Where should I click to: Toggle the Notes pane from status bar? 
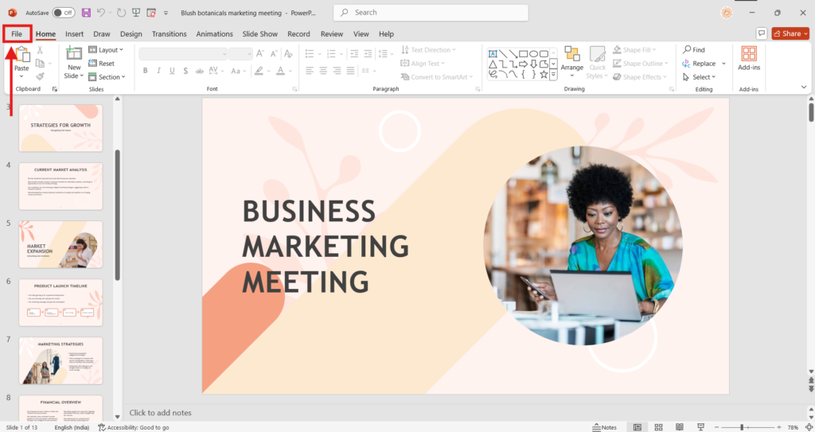pos(603,427)
